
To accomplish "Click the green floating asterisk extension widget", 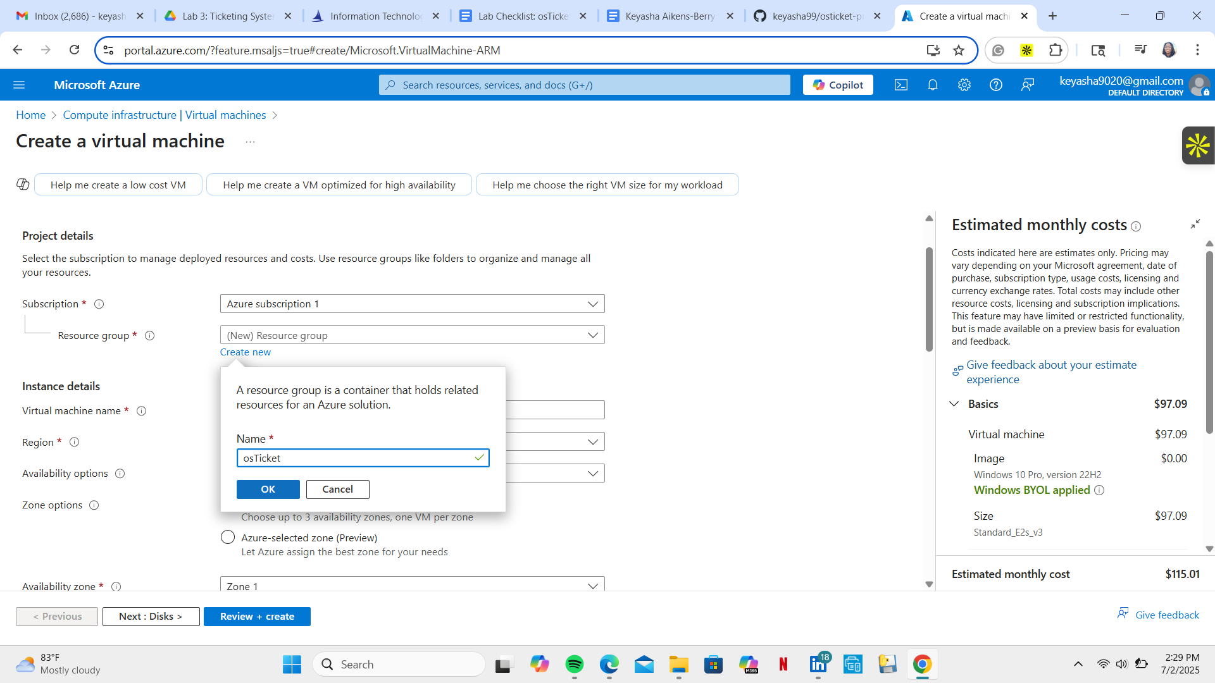I will (1198, 145).
